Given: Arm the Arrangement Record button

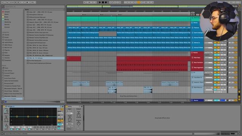Looking at the screenshot, I should click(106, 2).
